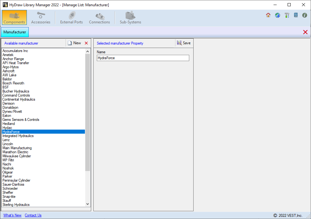
Task: Select Denison manufacturer
Action: [43, 103]
